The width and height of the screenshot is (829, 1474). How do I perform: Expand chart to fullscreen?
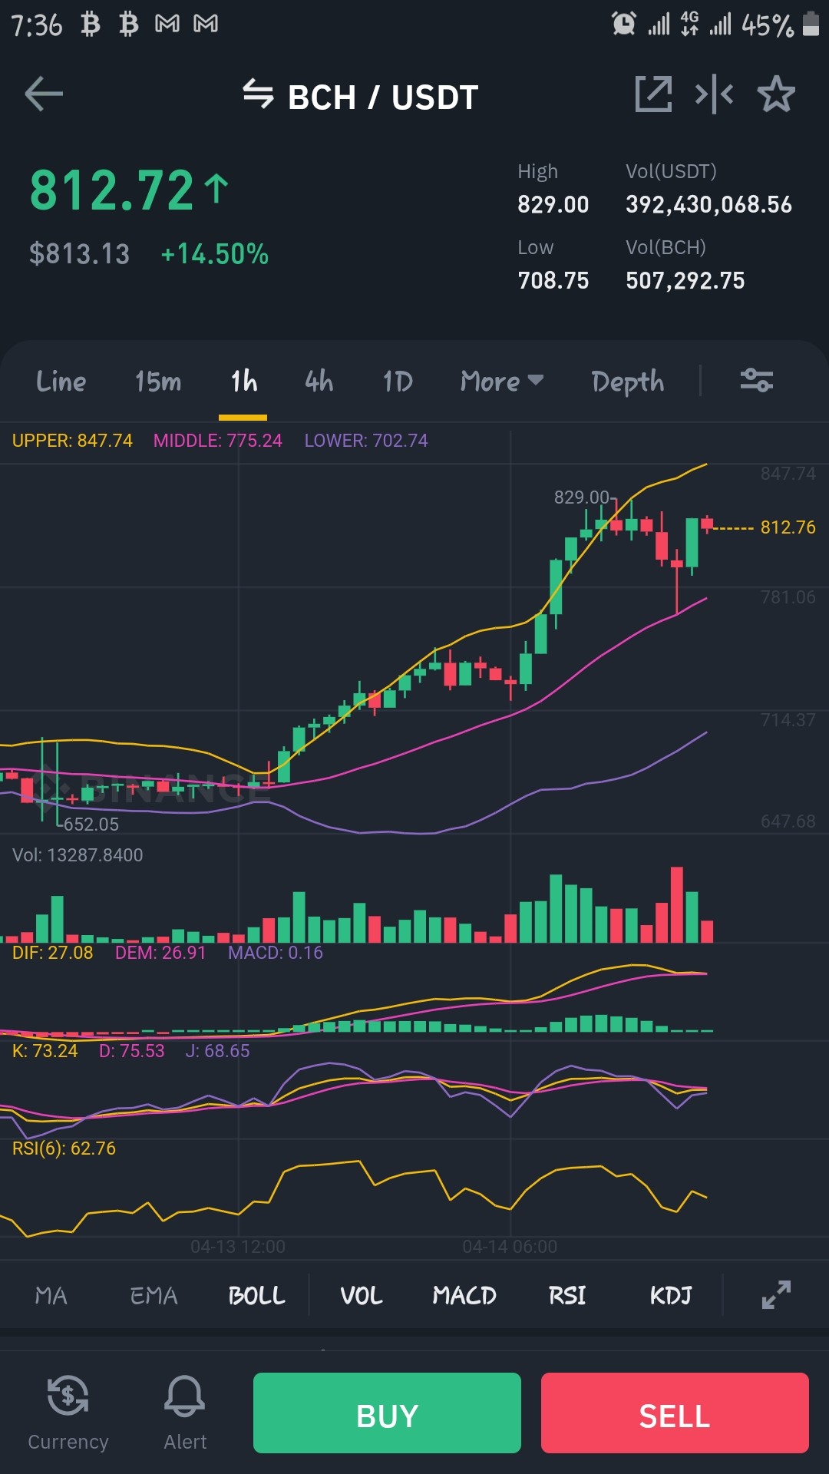coord(776,1295)
